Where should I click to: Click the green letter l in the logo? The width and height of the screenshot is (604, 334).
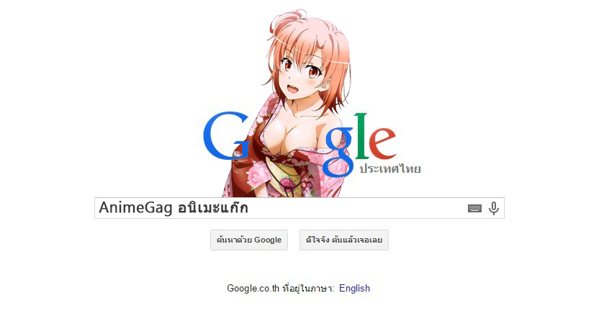361,135
